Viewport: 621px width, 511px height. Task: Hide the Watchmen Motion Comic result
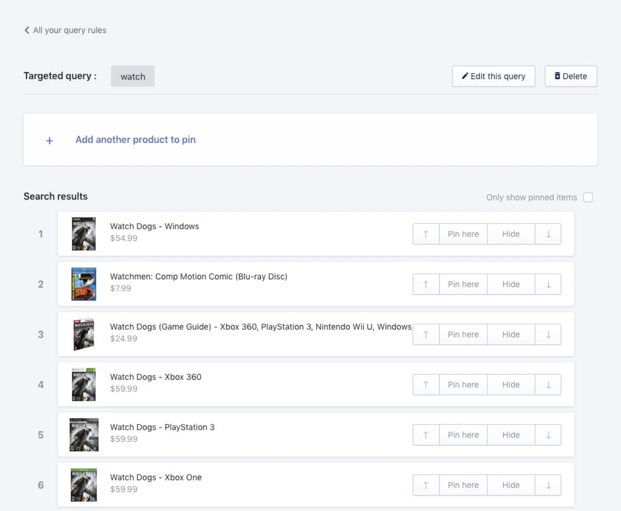pyautogui.click(x=511, y=284)
